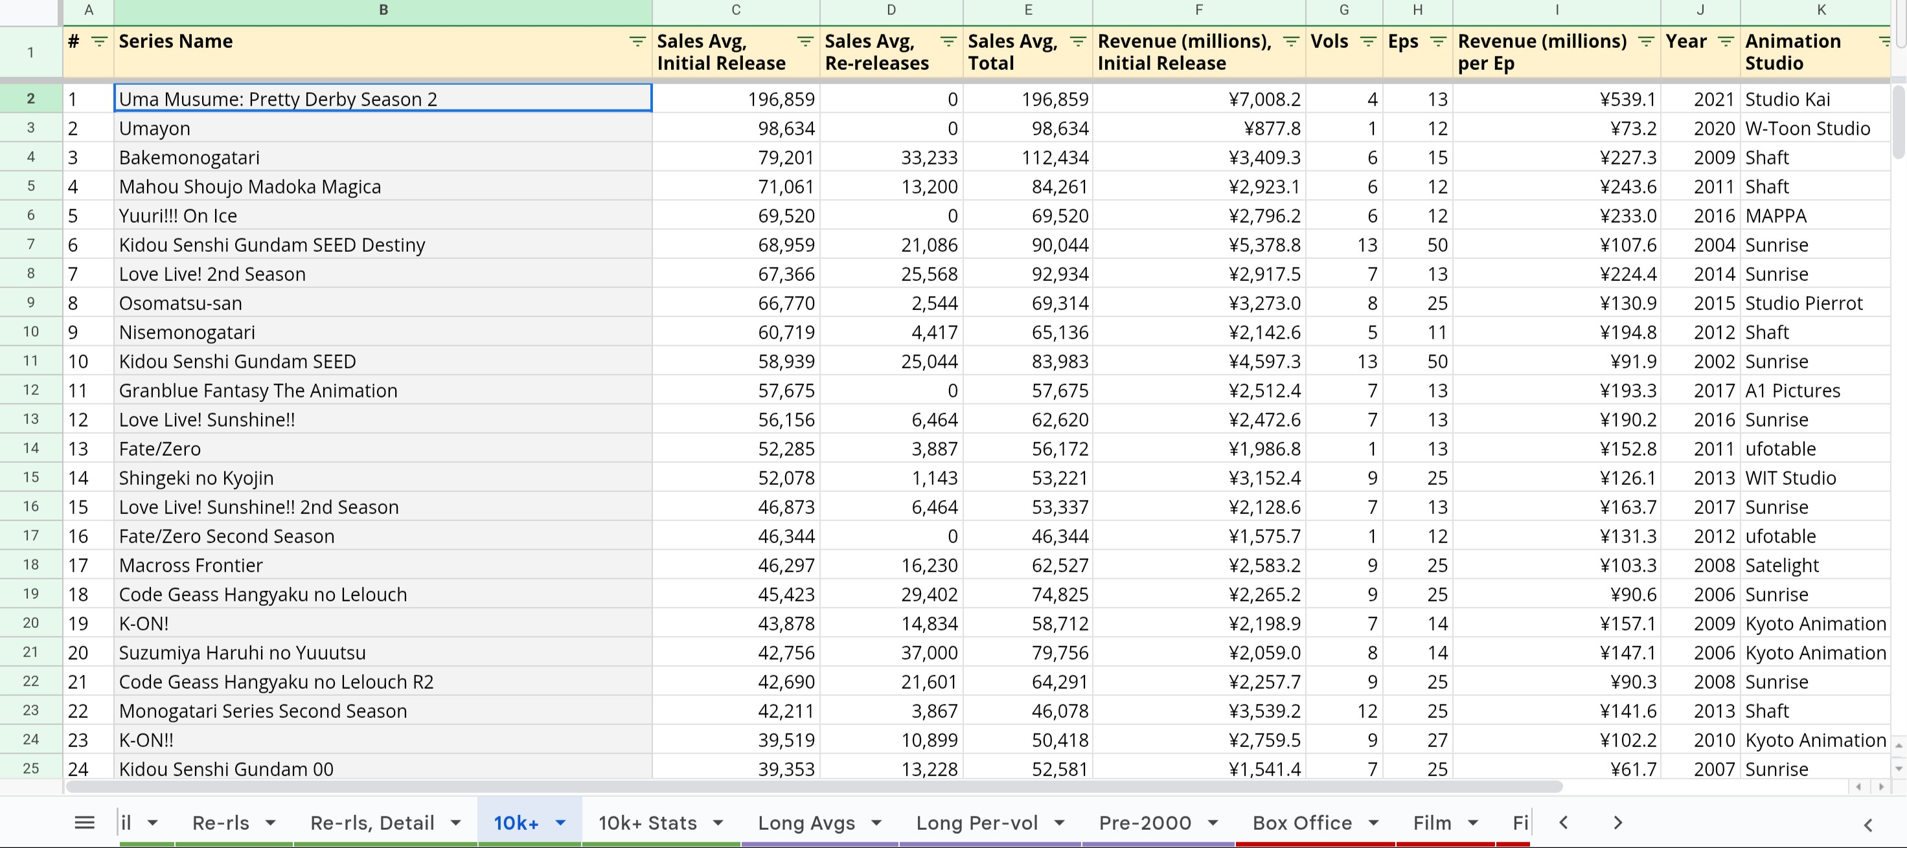Screen dimensions: 1907x848
Task: Open filter icon for Year column
Action: coord(1725,41)
